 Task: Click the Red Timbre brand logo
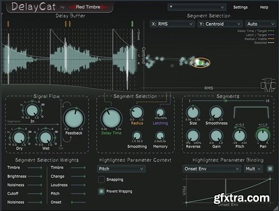pos(88,7)
